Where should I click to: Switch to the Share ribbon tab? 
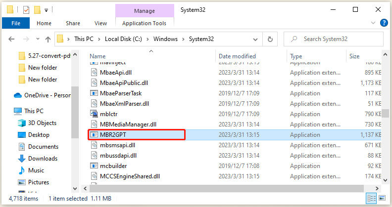tap(73, 23)
